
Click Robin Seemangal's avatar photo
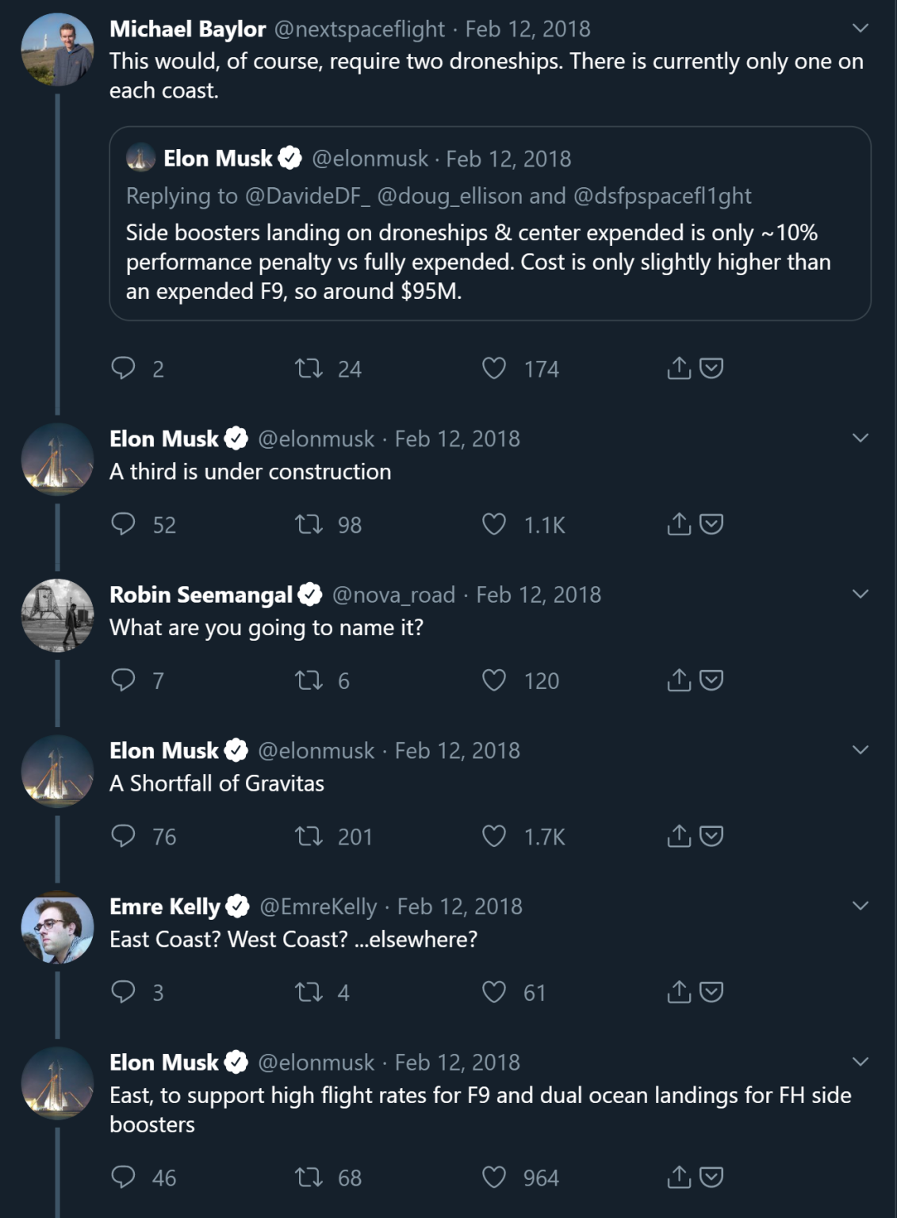click(57, 615)
